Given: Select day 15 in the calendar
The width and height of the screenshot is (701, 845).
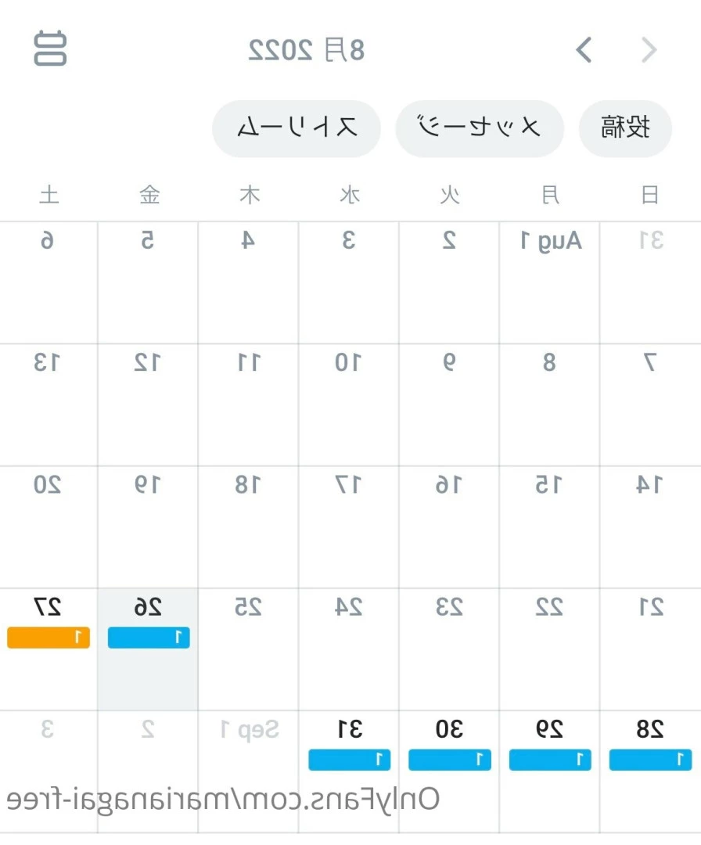Looking at the screenshot, I should point(549,527).
